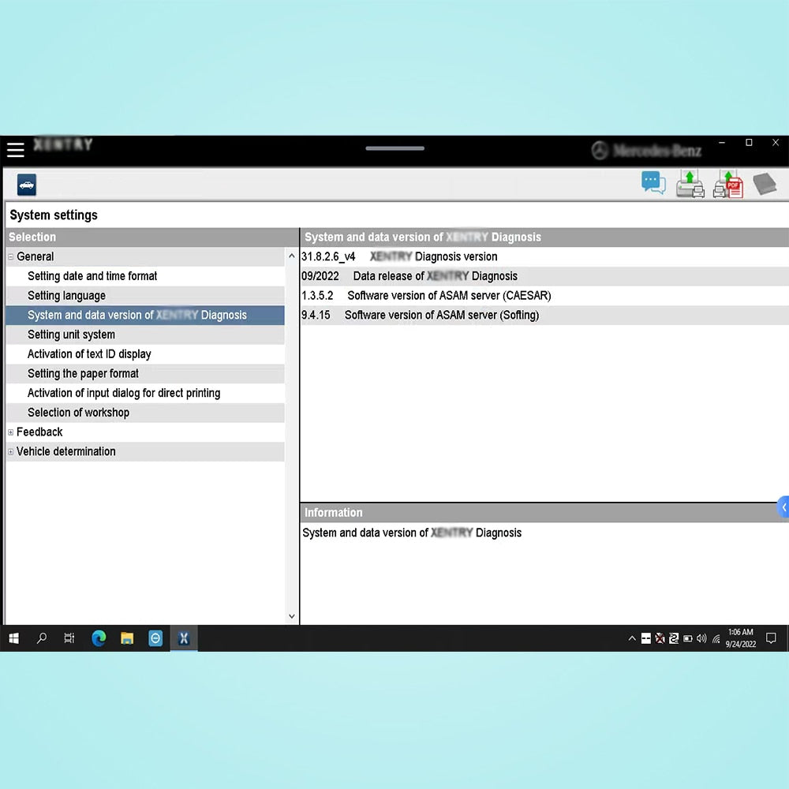Expand the Feedback tree node

coord(10,432)
